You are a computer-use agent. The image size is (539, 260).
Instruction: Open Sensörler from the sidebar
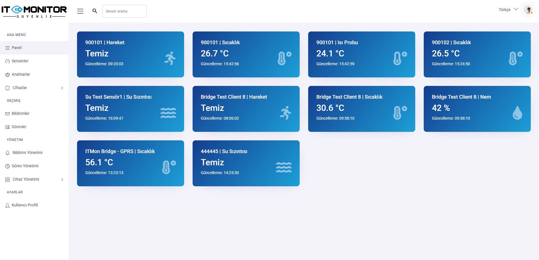point(20,61)
